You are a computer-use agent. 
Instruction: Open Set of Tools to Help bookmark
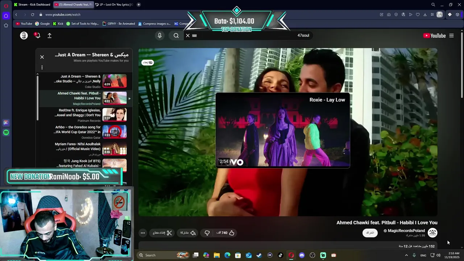coord(82,24)
